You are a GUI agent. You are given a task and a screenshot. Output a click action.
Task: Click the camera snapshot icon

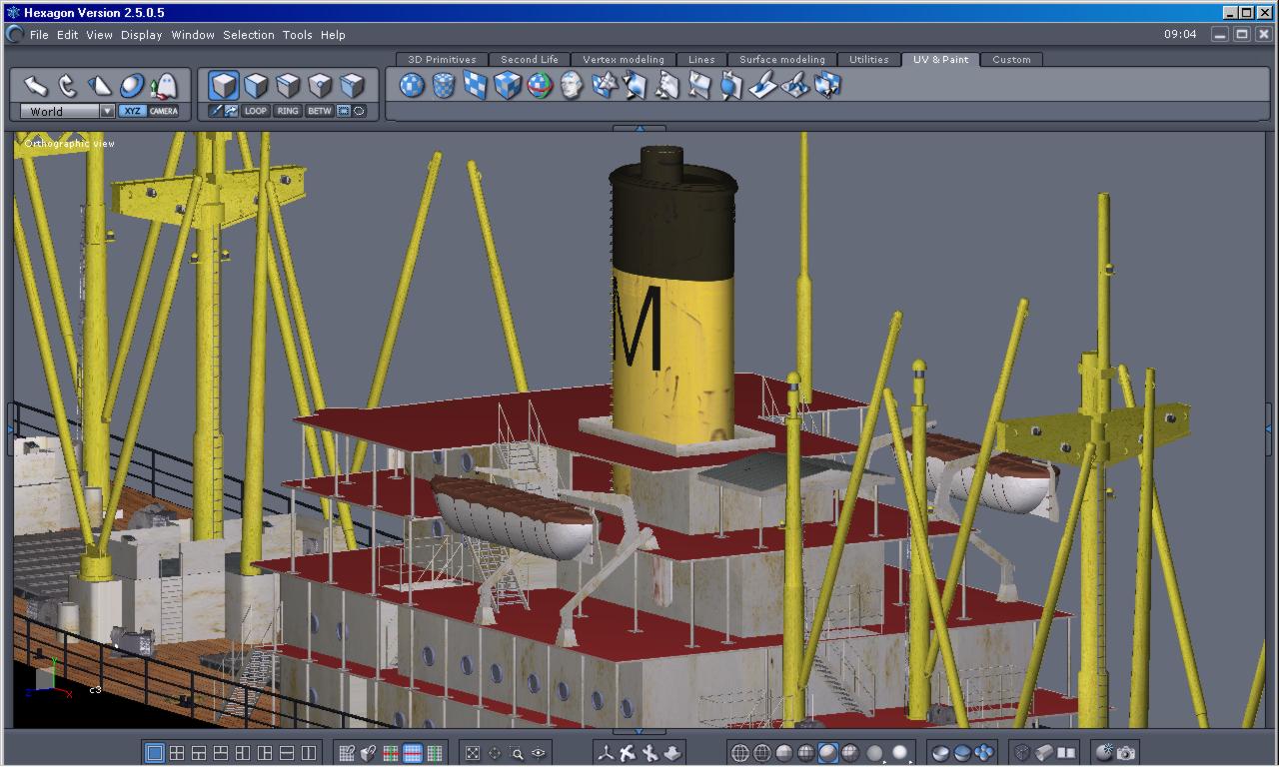click(x=1126, y=753)
